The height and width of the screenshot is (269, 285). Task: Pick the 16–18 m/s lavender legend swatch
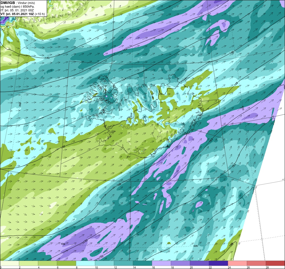[161, 263]
